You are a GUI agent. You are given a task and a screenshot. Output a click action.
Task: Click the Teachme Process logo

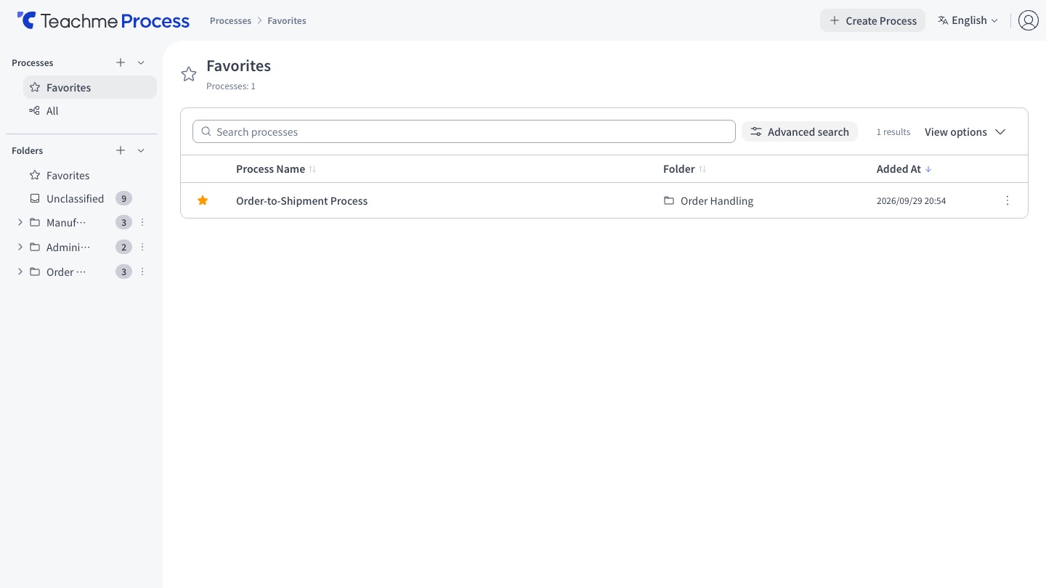pyautogui.click(x=103, y=20)
